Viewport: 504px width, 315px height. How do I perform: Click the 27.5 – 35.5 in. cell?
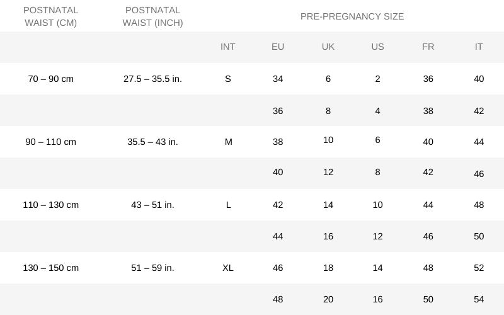click(152, 79)
